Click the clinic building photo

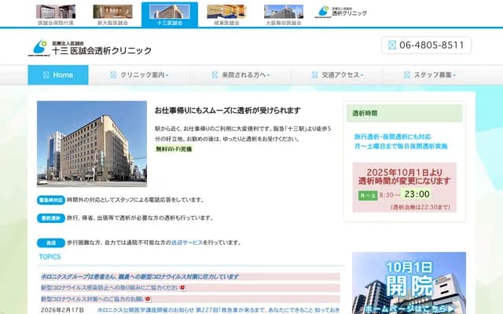pyautogui.click(x=91, y=143)
